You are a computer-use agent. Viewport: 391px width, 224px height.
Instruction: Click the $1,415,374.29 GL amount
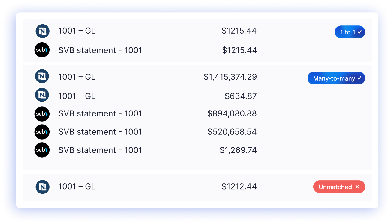pyautogui.click(x=230, y=77)
